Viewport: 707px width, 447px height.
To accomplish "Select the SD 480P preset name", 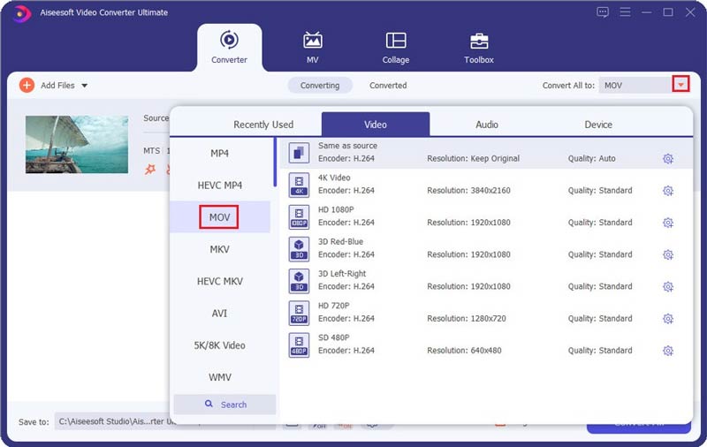I will coord(334,337).
